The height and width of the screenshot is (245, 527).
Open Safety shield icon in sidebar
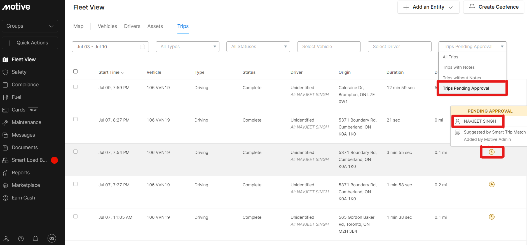coord(5,72)
